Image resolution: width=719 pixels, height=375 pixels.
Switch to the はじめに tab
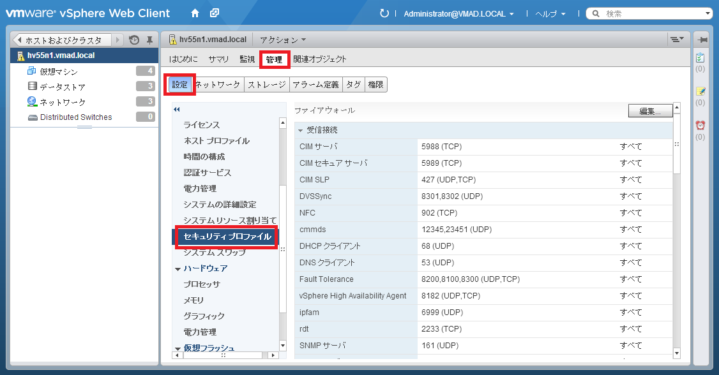[183, 59]
